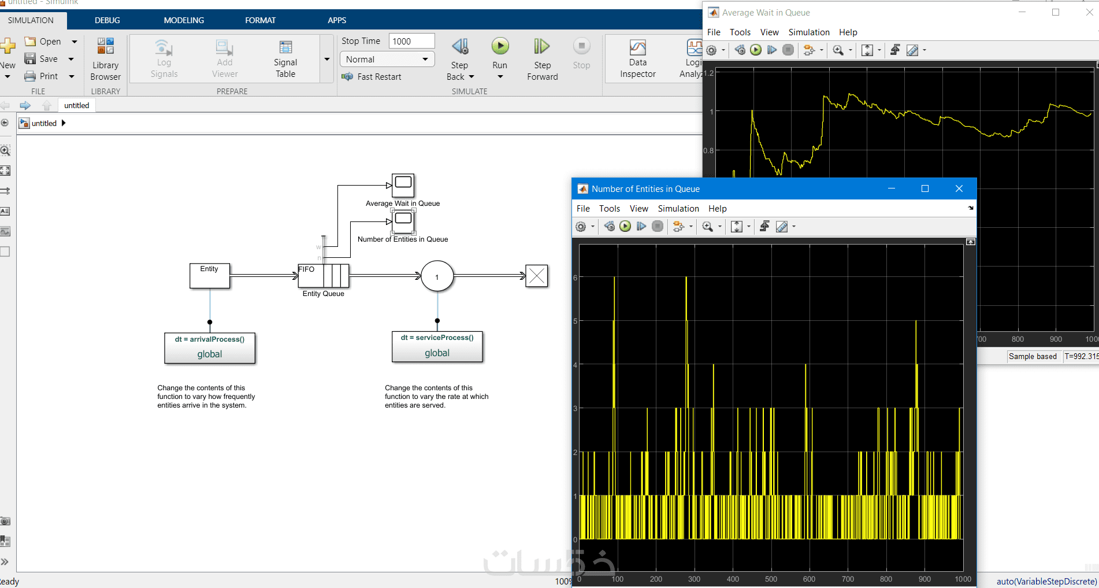Expand the Open file dropdown arrow
Image resolution: width=1099 pixels, height=588 pixels.
[x=75, y=42]
